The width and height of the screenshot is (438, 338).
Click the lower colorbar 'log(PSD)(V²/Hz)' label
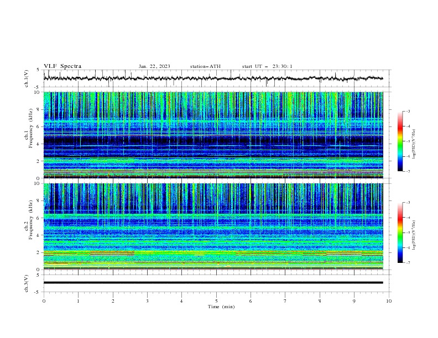tap(414, 235)
